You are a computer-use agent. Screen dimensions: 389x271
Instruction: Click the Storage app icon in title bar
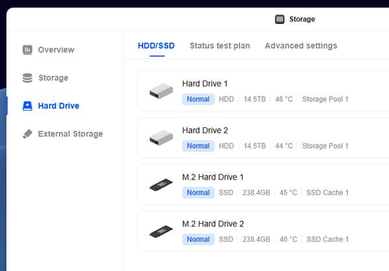279,19
